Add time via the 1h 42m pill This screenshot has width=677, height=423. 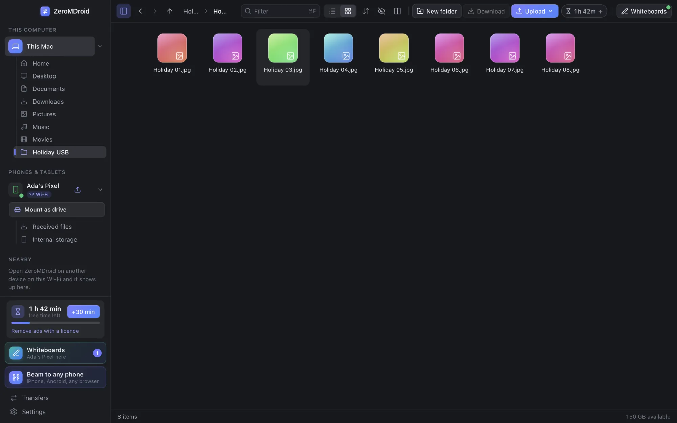[x=584, y=11]
